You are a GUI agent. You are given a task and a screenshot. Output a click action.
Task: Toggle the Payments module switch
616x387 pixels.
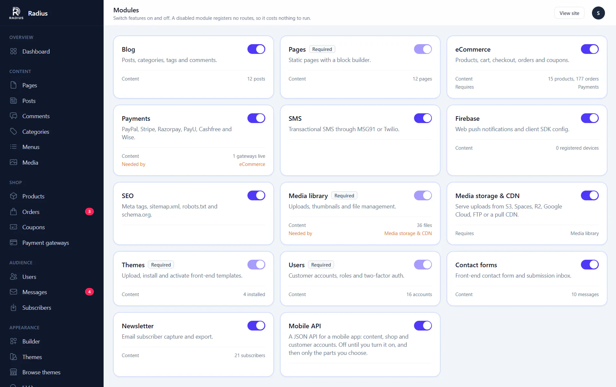pyautogui.click(x=256, y=118)
